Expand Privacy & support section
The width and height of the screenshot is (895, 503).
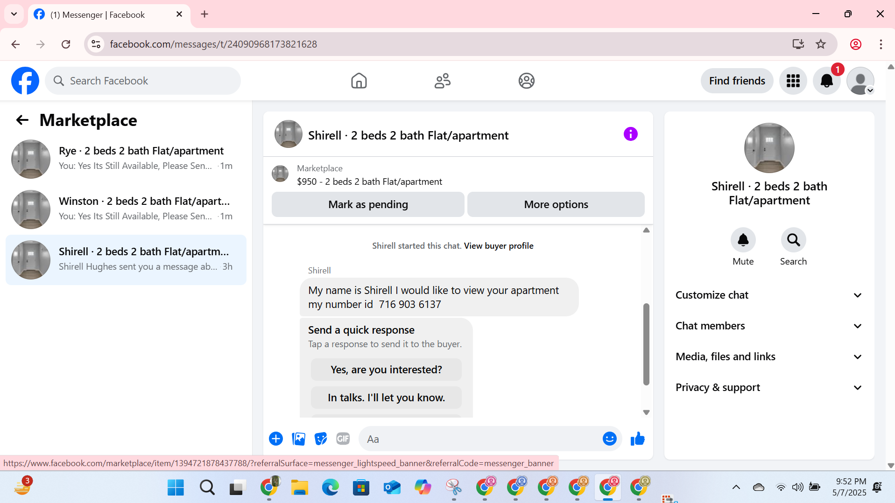(769, 388)
